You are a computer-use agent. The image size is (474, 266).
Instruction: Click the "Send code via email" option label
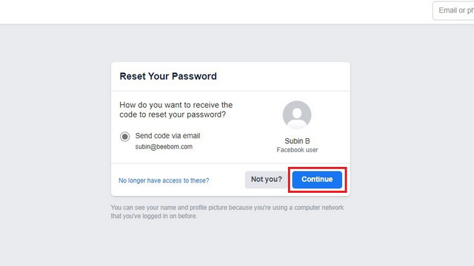pos(167,136)
